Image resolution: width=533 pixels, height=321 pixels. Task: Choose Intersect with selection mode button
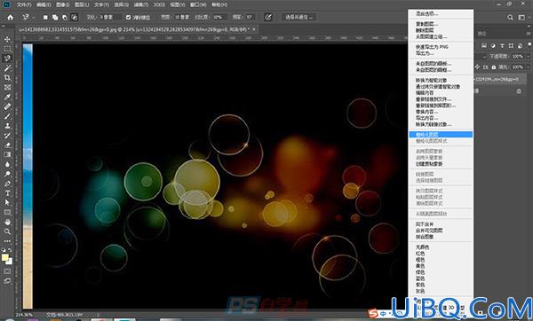(x=74, y=17)
